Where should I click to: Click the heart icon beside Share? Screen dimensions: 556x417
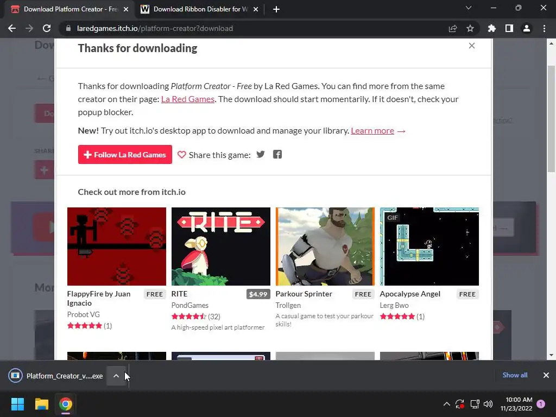coord(181,155)
